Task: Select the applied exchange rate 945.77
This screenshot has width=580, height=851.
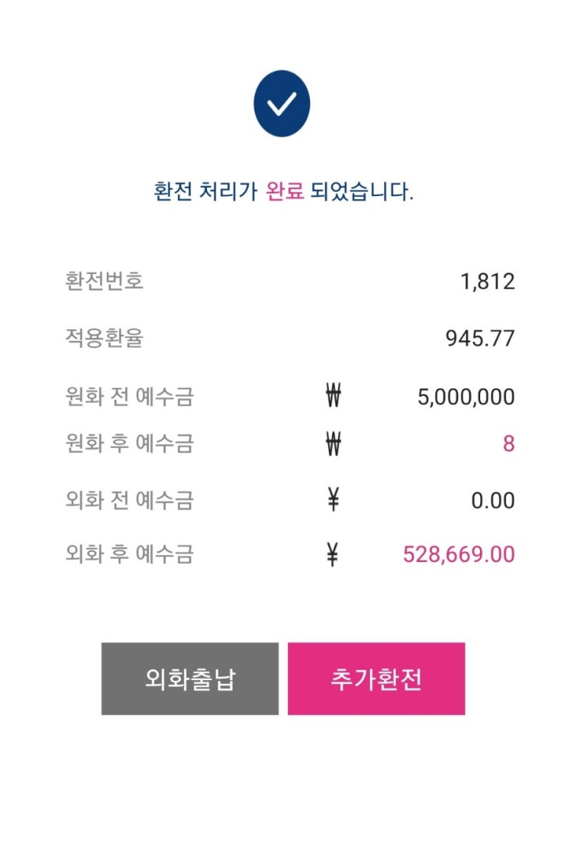Action: point(479,338)
